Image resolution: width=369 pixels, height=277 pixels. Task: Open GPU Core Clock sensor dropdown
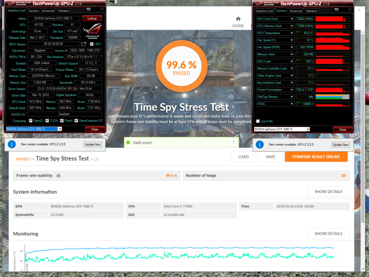pos(292,19)
